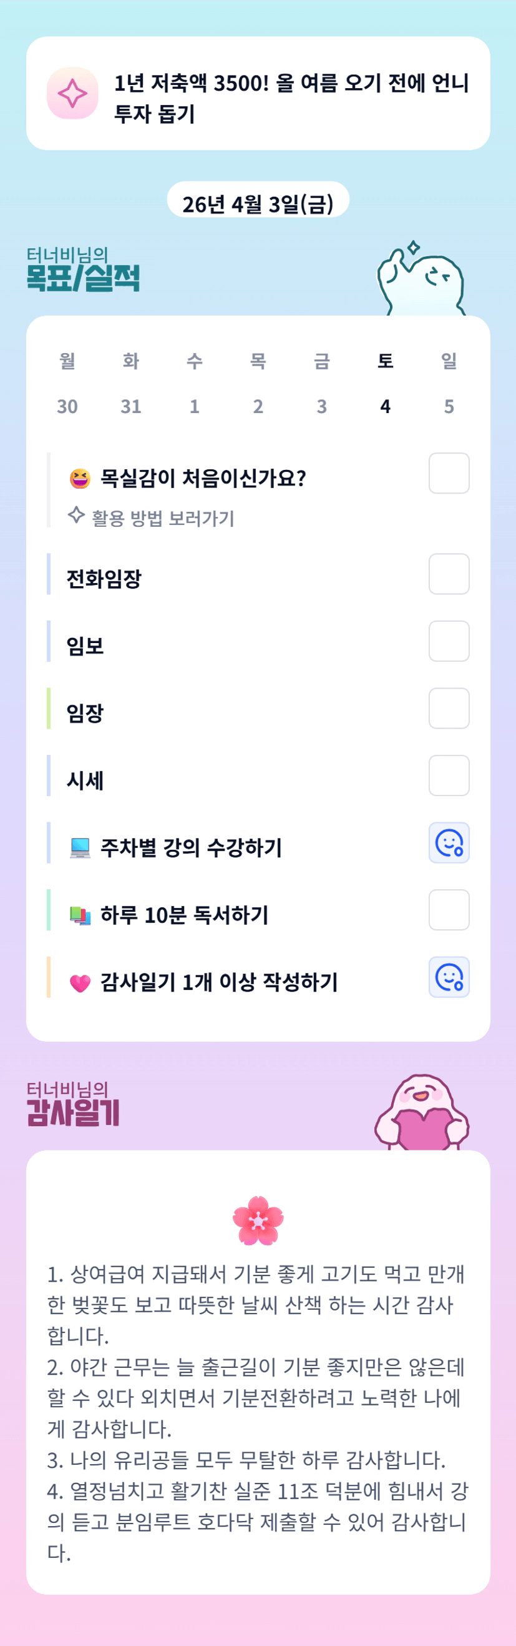Viewport: 516px width, 1646px height.
Task: Click the pink sparkle goal icon
Action: pos(73,93)
